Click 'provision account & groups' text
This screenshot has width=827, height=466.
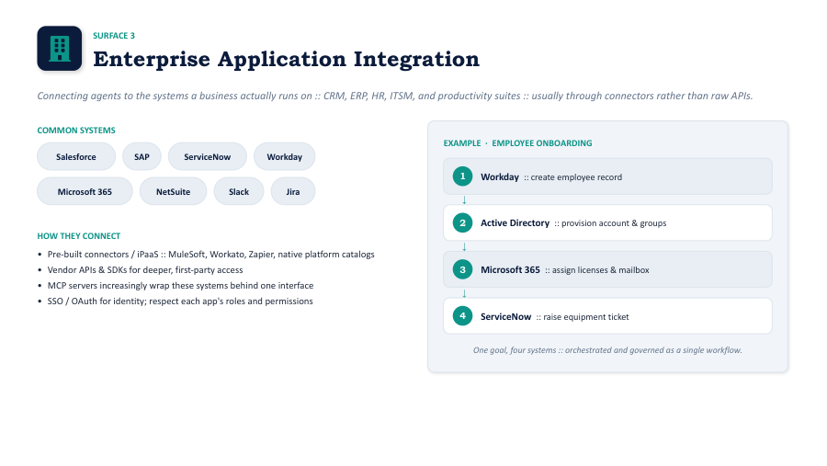[614, 223]
